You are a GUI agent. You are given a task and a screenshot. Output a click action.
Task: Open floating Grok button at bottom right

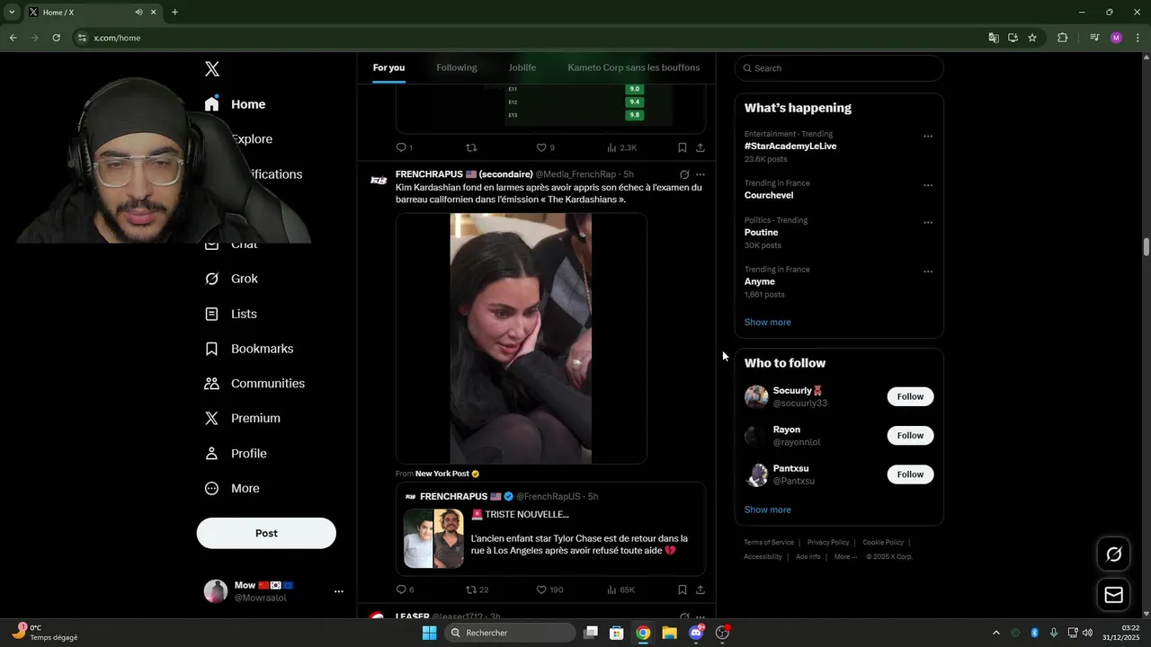coord(1113,554)
